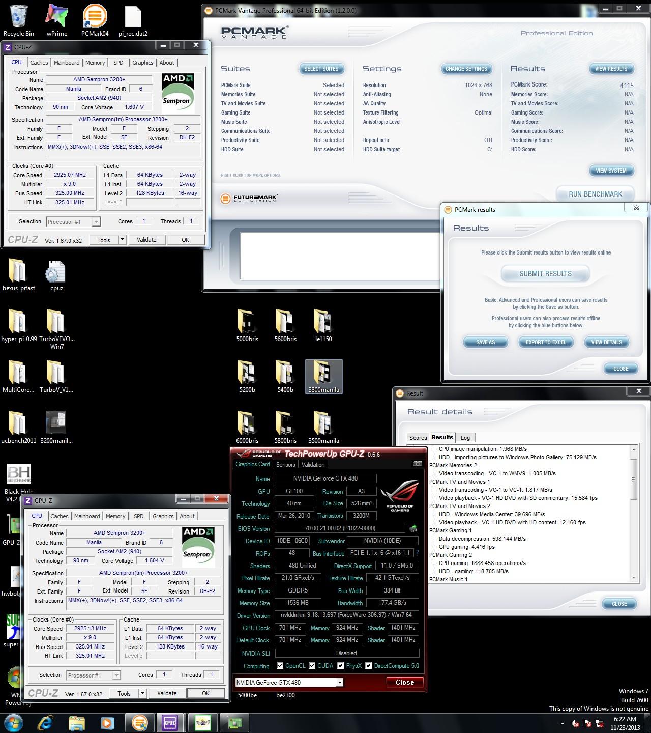Launch Internet Explorer from taskbar
Image resolution: width=651 pixels, height=733 pixels.
point(45,722)
